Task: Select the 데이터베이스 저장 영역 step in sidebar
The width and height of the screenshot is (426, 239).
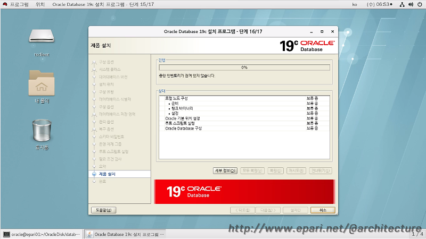Action: click(x=117, y=114)
